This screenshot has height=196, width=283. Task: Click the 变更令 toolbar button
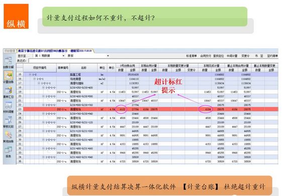(245, 56)
